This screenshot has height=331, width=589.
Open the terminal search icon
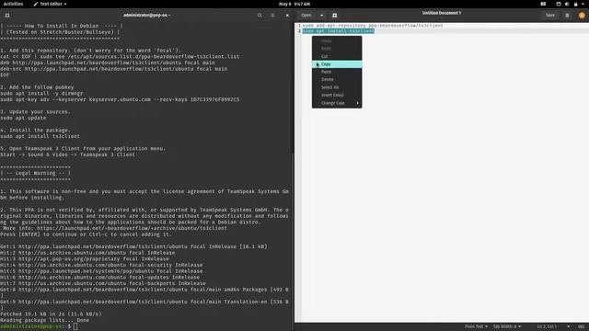[260, 16]
